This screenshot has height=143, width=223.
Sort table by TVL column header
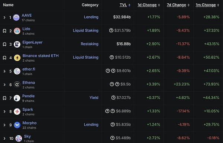click(x=123, y=5)
